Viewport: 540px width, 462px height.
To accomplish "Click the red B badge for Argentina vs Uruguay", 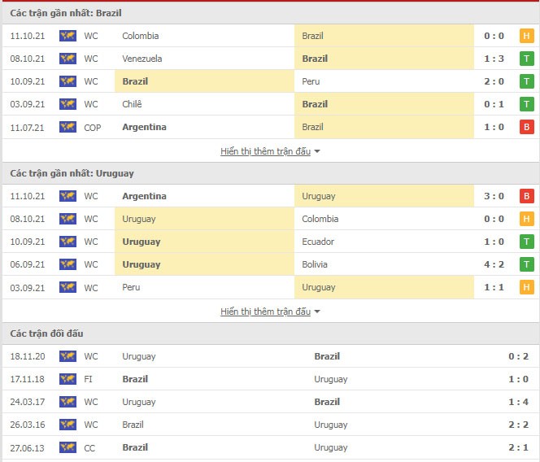I will pyautogui.click(x=526, y=196).
